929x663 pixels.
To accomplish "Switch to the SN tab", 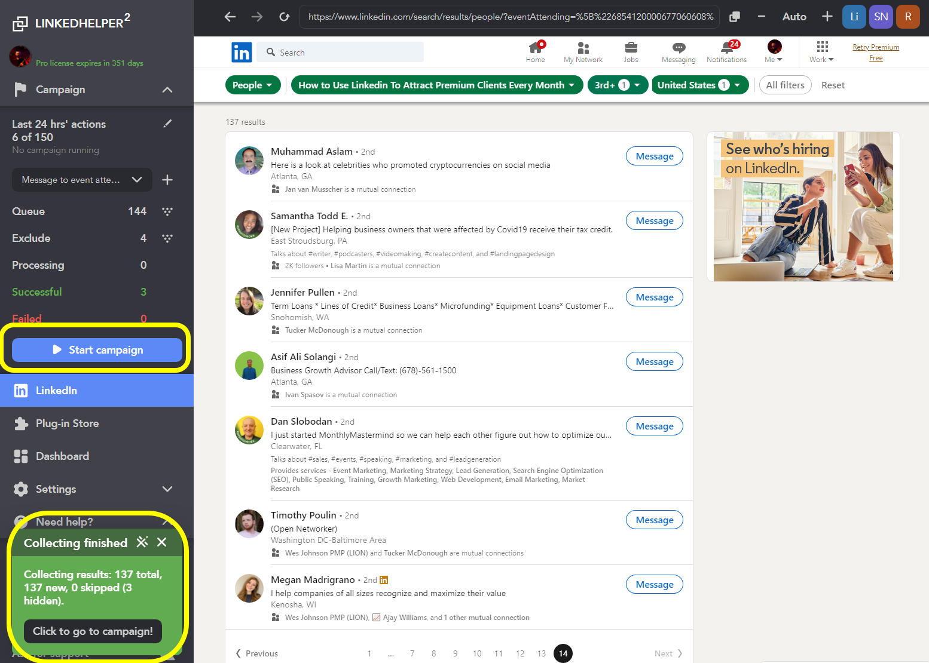I will [881, 17].
